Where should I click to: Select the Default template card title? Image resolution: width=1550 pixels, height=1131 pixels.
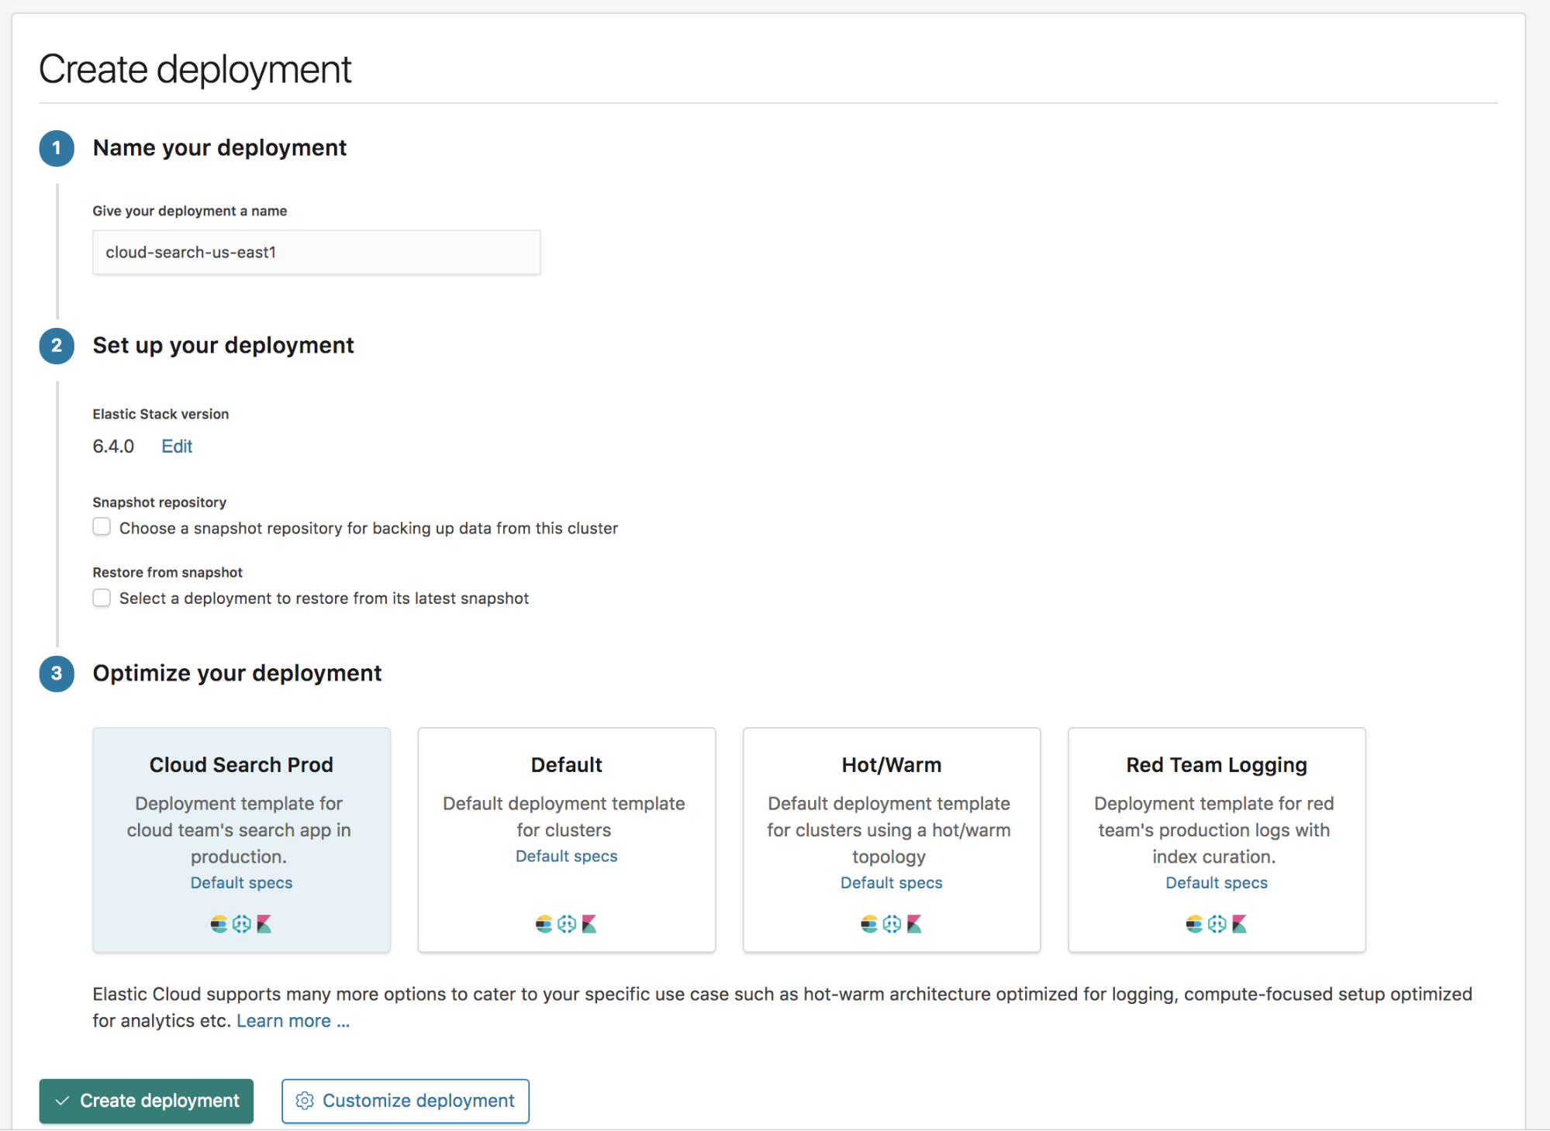pos(567,765)
